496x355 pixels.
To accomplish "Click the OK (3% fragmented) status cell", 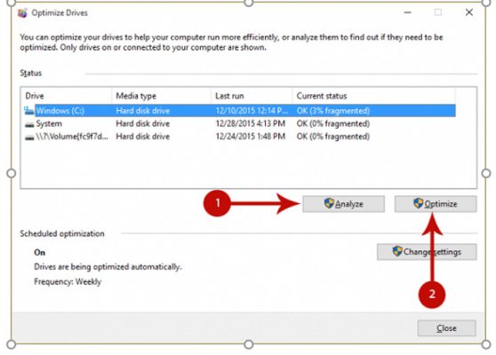I will [x=333, y=111].
